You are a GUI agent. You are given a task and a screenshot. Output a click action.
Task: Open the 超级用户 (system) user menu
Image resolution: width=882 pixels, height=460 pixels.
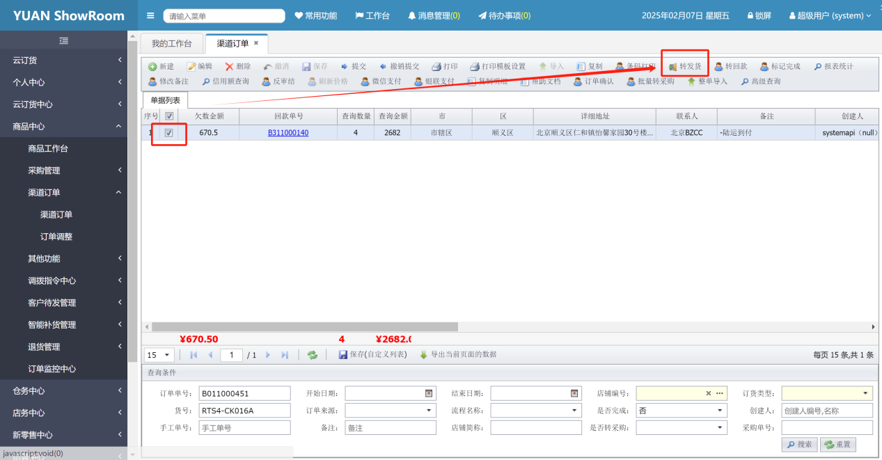[830, 15]
